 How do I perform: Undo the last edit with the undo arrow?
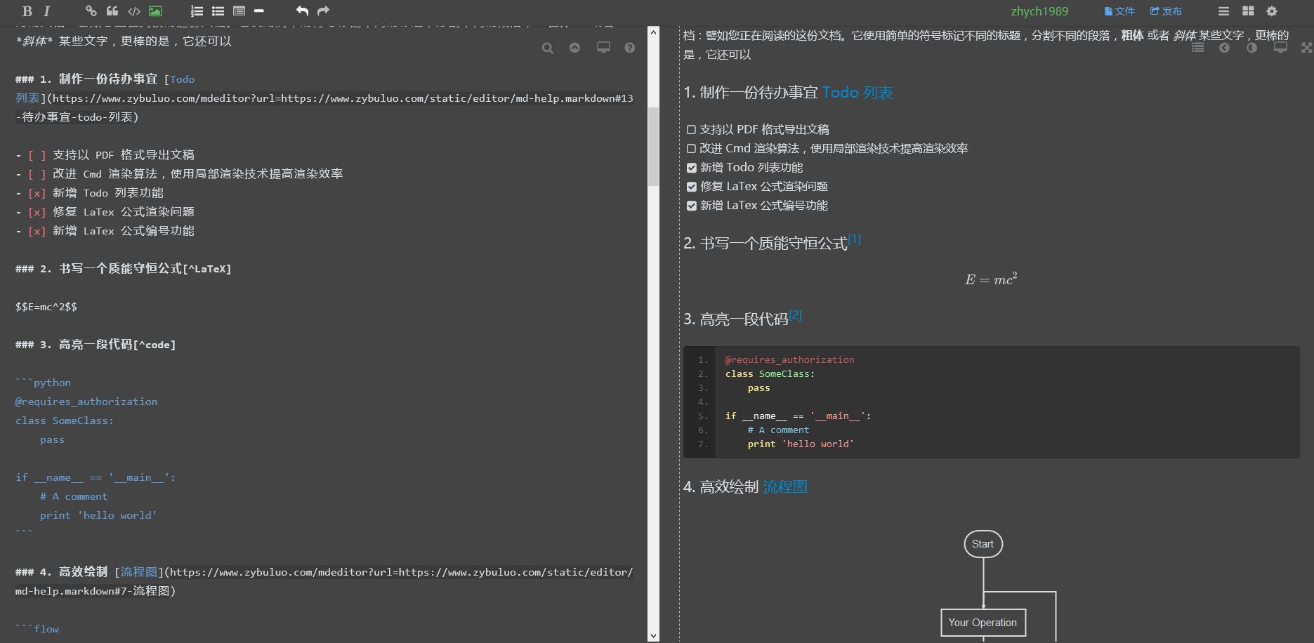pos(301,11)
